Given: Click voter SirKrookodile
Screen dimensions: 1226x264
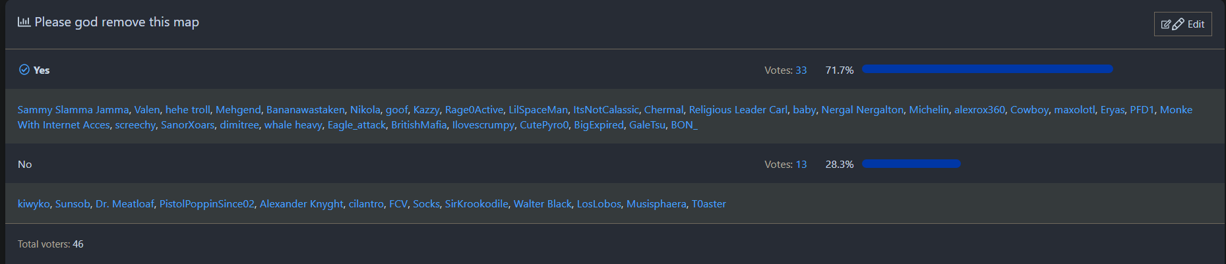Looking at the screenshot, I should [476, 204].
